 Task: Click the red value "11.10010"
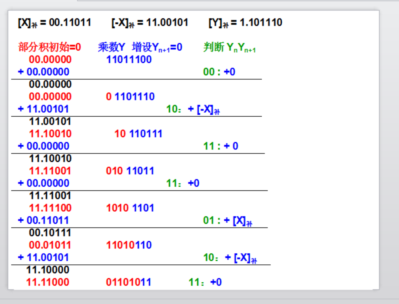click(x=50, y=134)
